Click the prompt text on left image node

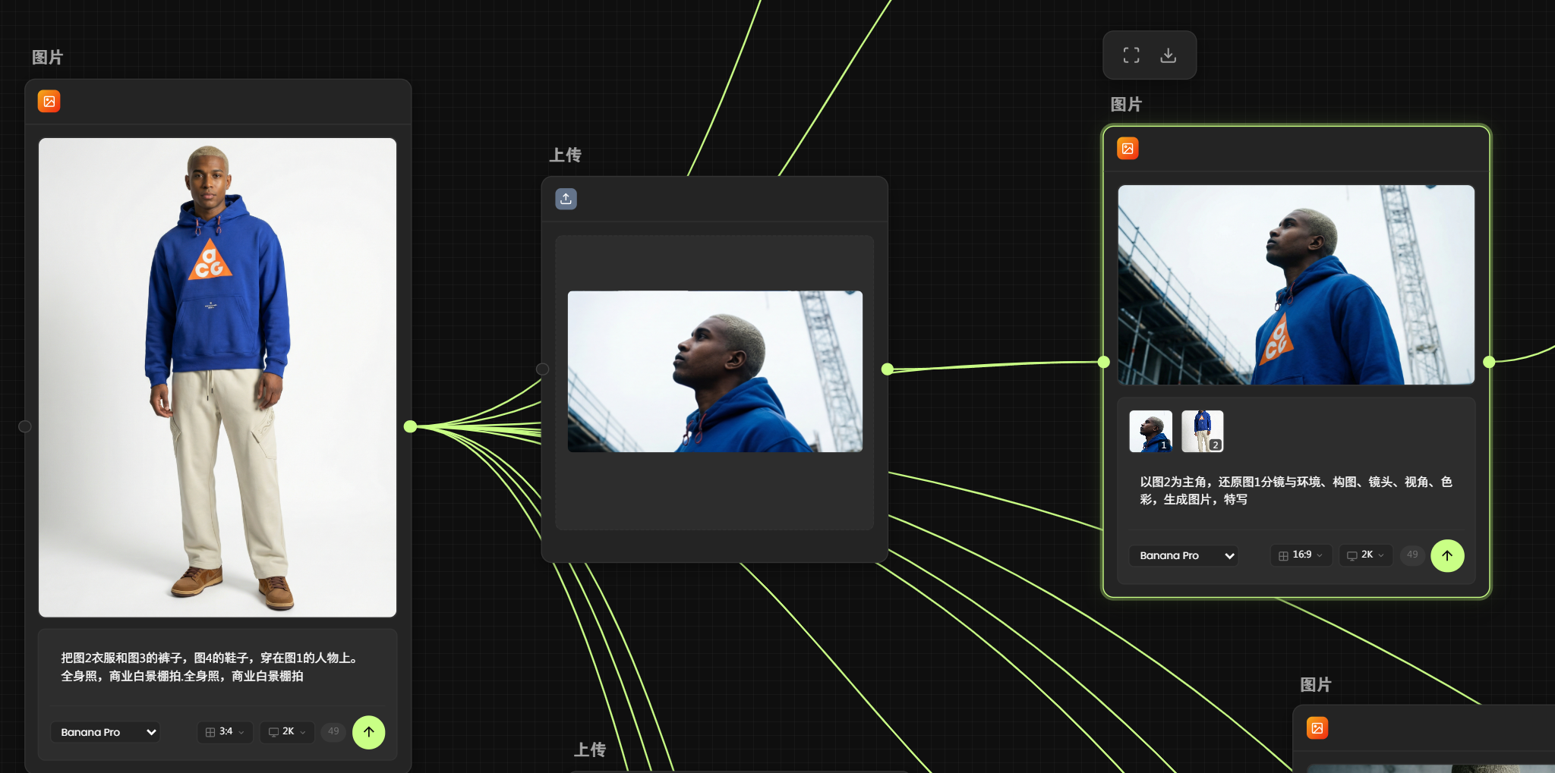pos(210,667)
